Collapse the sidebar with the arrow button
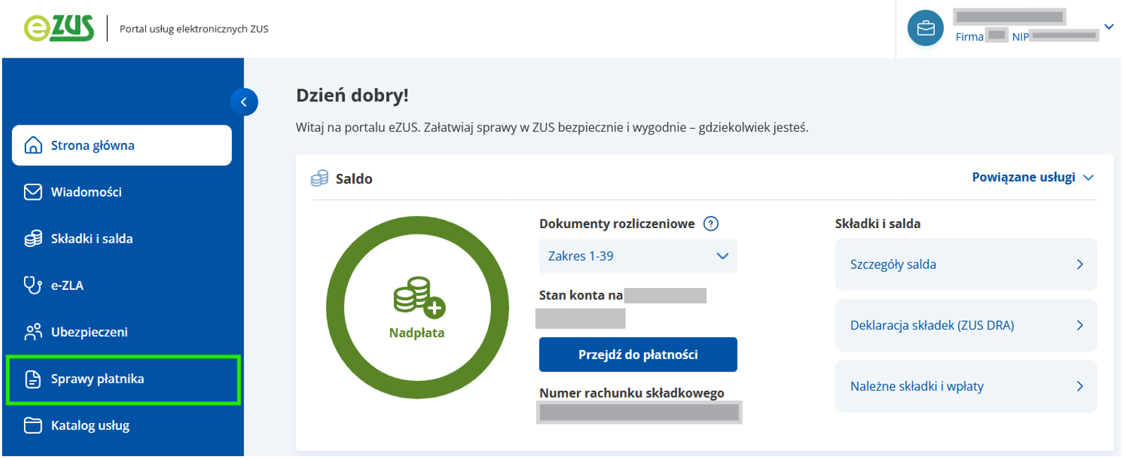Image resolution: width=1125 pixels, height=459 pixels. point(244,102)
